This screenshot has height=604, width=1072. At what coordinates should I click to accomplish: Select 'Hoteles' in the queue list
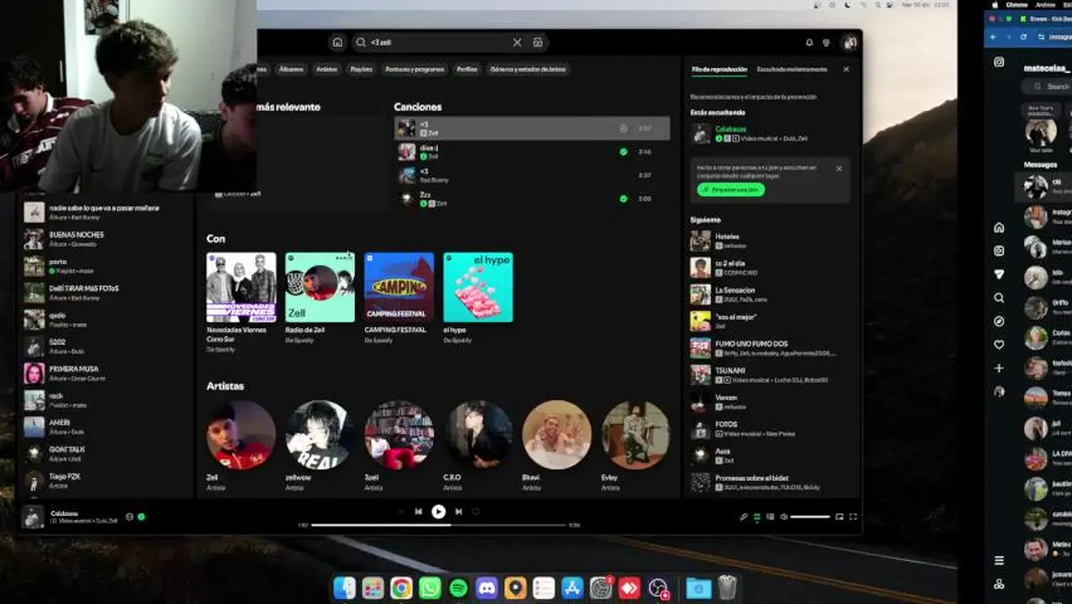click(769, 241)
